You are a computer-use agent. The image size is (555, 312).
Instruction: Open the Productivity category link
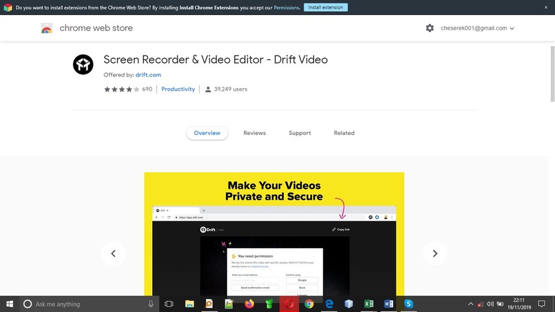click(x=178, y=89)
